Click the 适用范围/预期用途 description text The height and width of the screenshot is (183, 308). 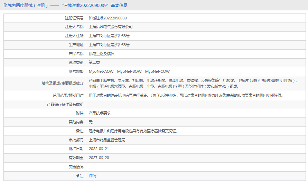click(x=186, y=95)
